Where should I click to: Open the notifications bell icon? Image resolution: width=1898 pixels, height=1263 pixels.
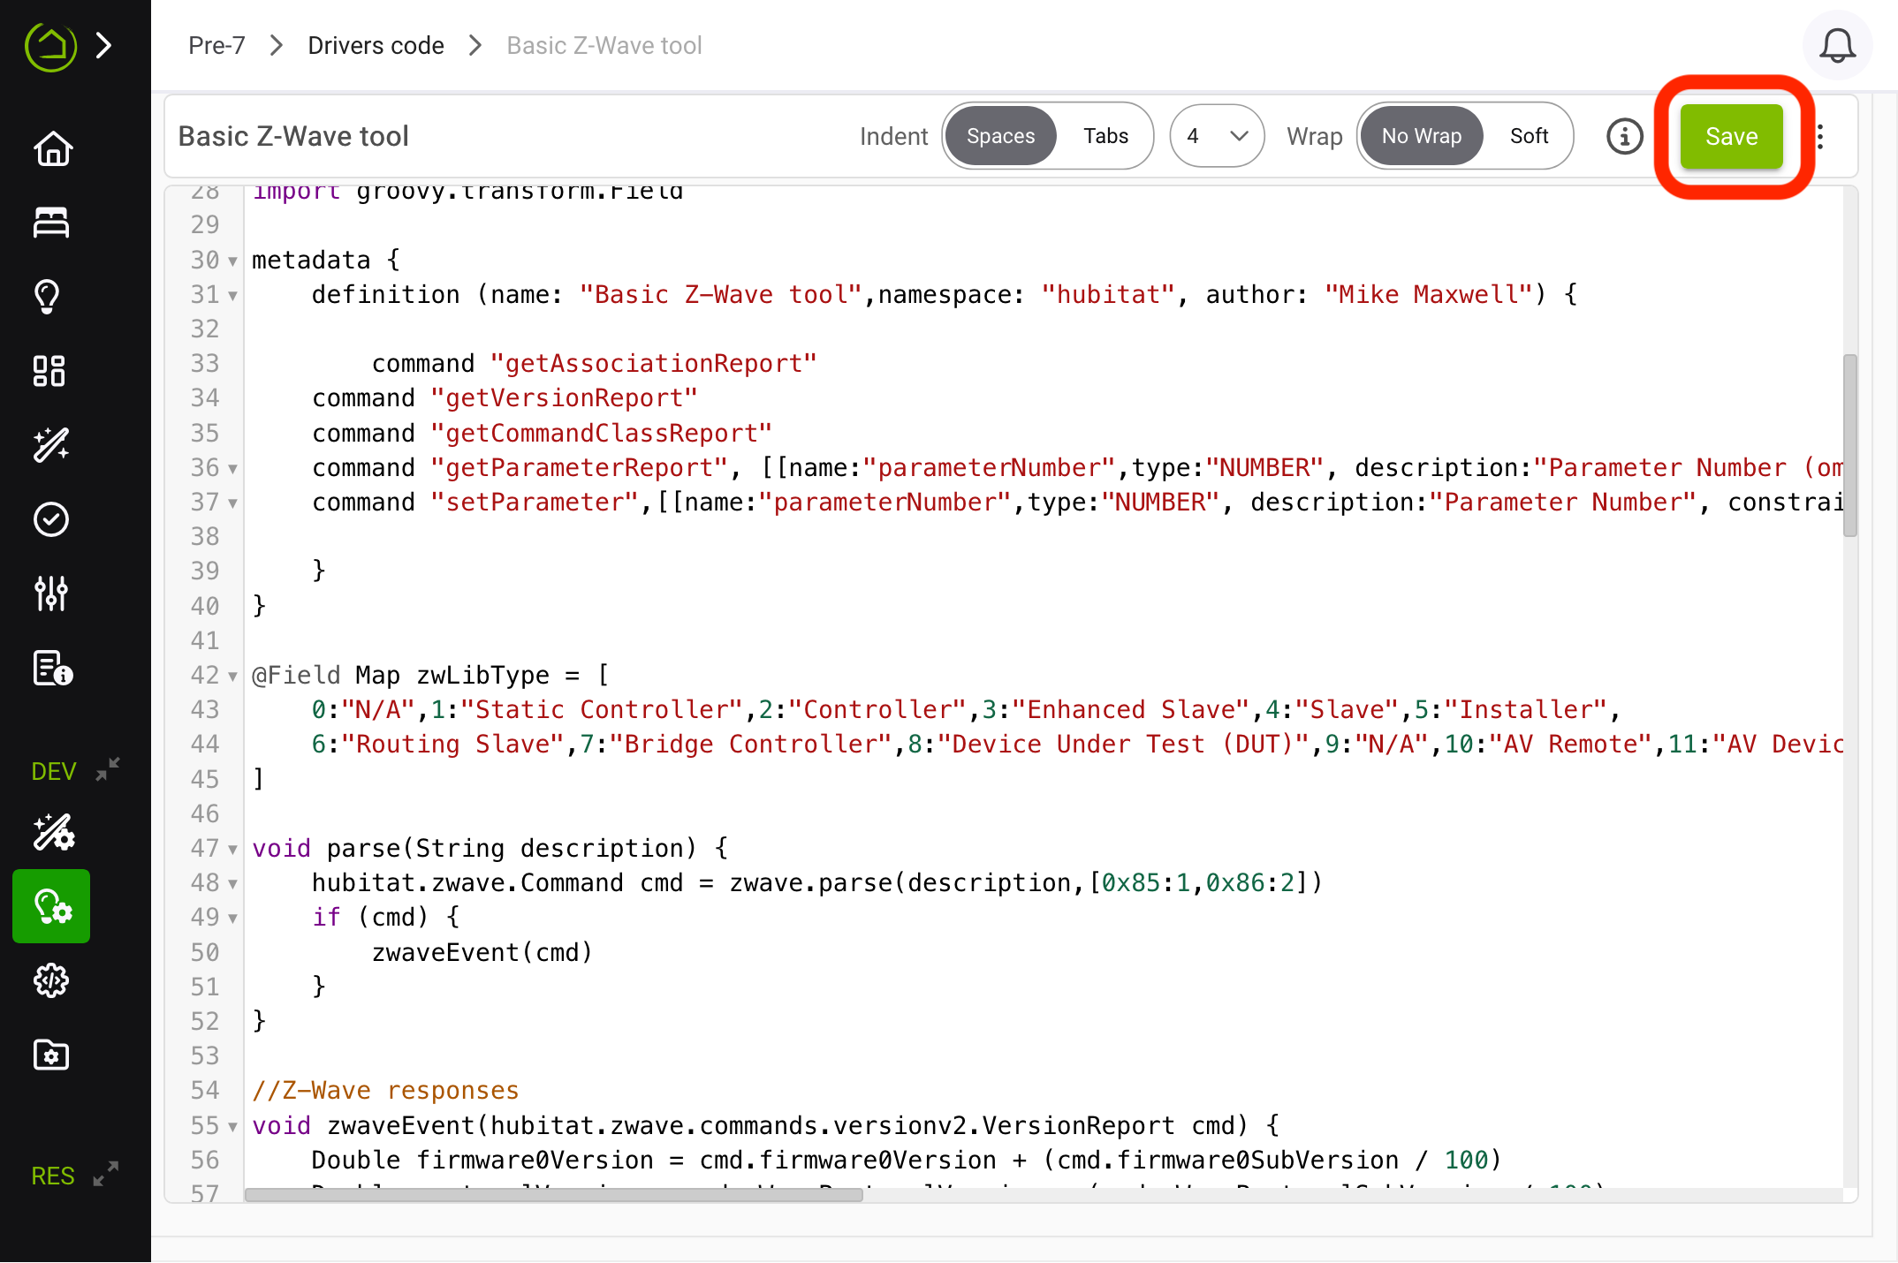pos(1837,45)
